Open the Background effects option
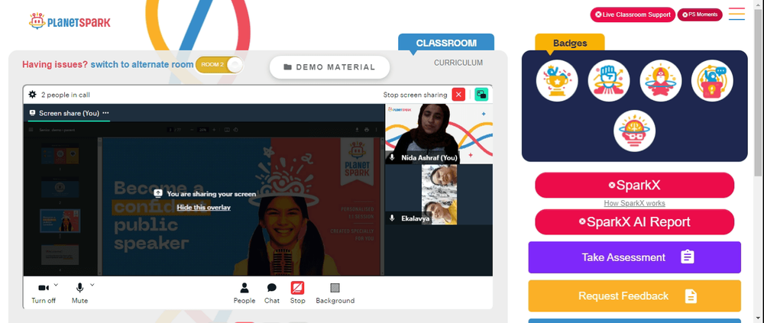This screenshot has width=764, height=323. [x=335, y=293]
